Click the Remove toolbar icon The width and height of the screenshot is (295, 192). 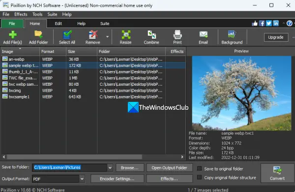tap(93, 35)
